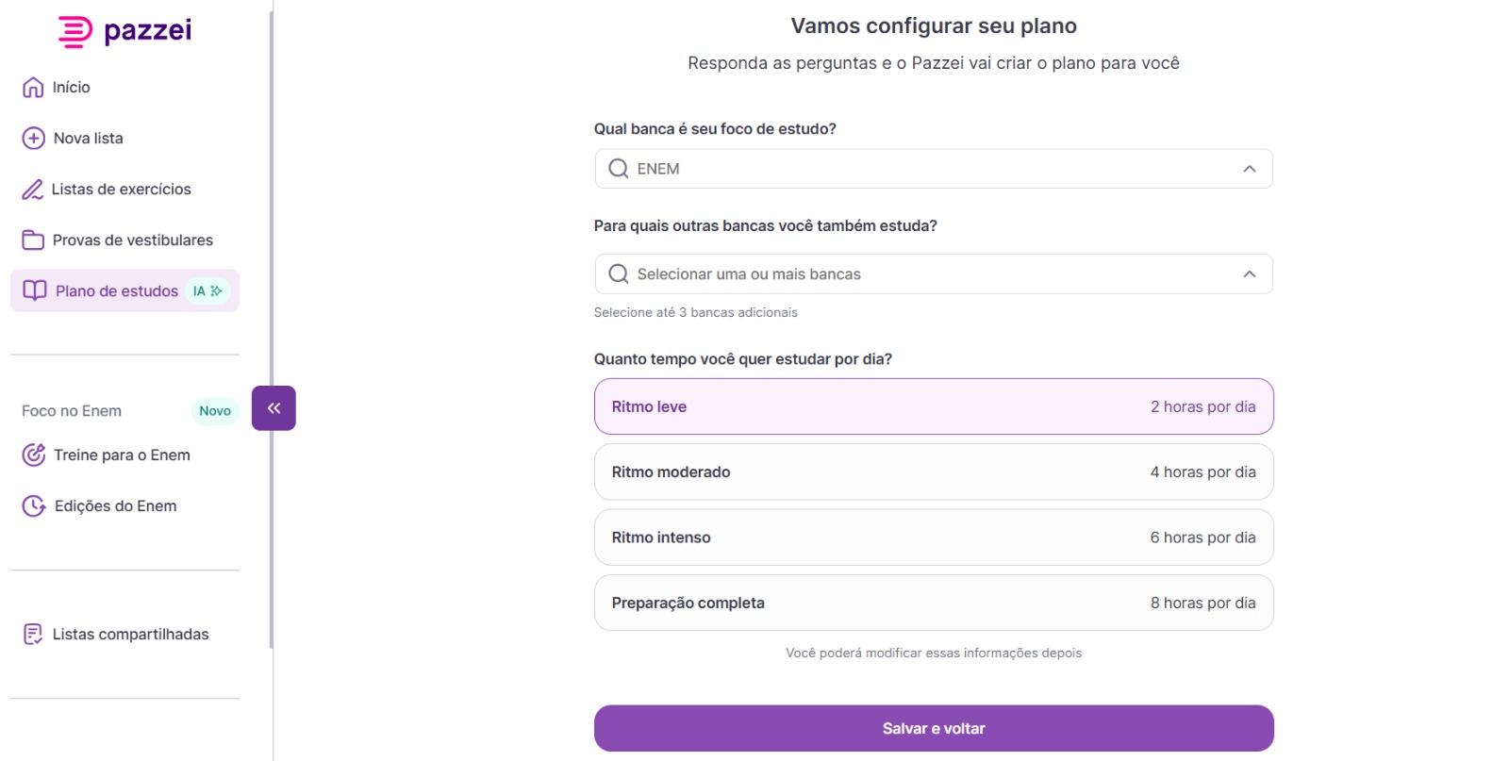Select Preparação completa 8 horas por dia
The height and width of the screenshot is (761, 1509).
click(933, 603)
